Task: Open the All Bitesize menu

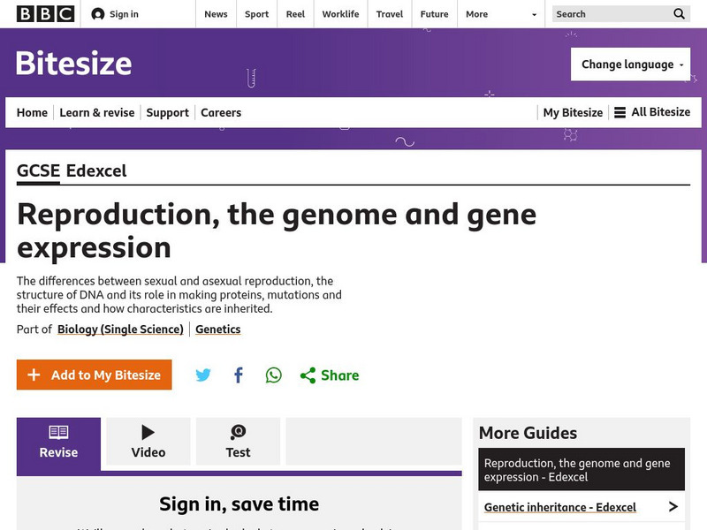Action: pos(652,112)
